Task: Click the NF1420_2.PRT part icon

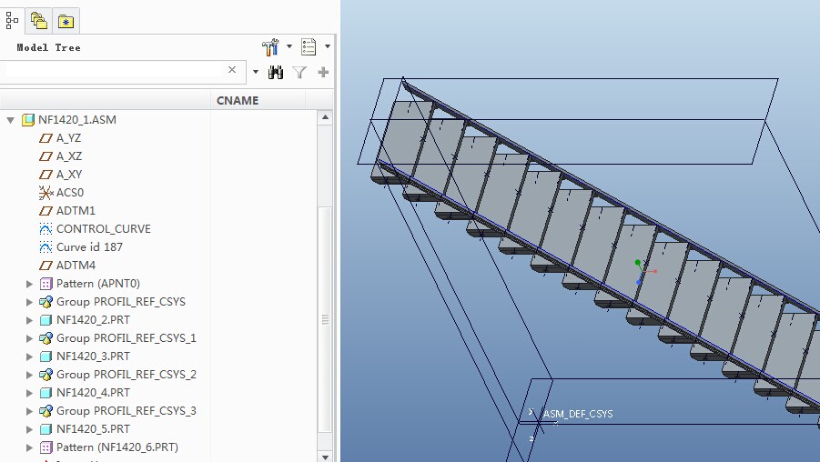Action: 46,320
